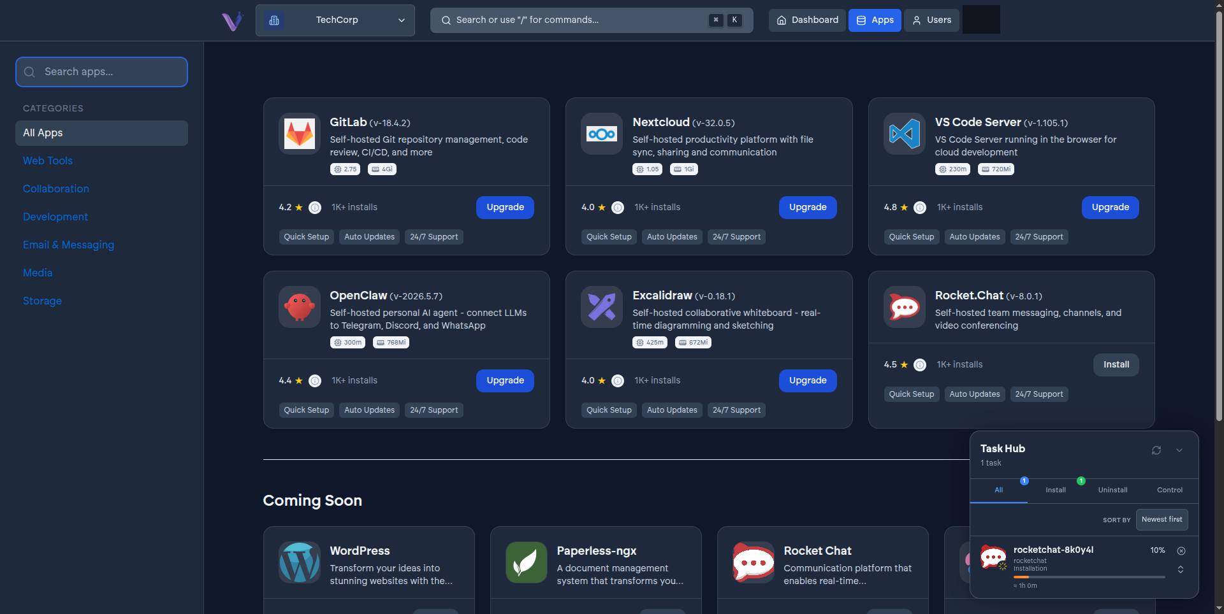
Task: Click the Search apps input field
Action: (101, 72)
